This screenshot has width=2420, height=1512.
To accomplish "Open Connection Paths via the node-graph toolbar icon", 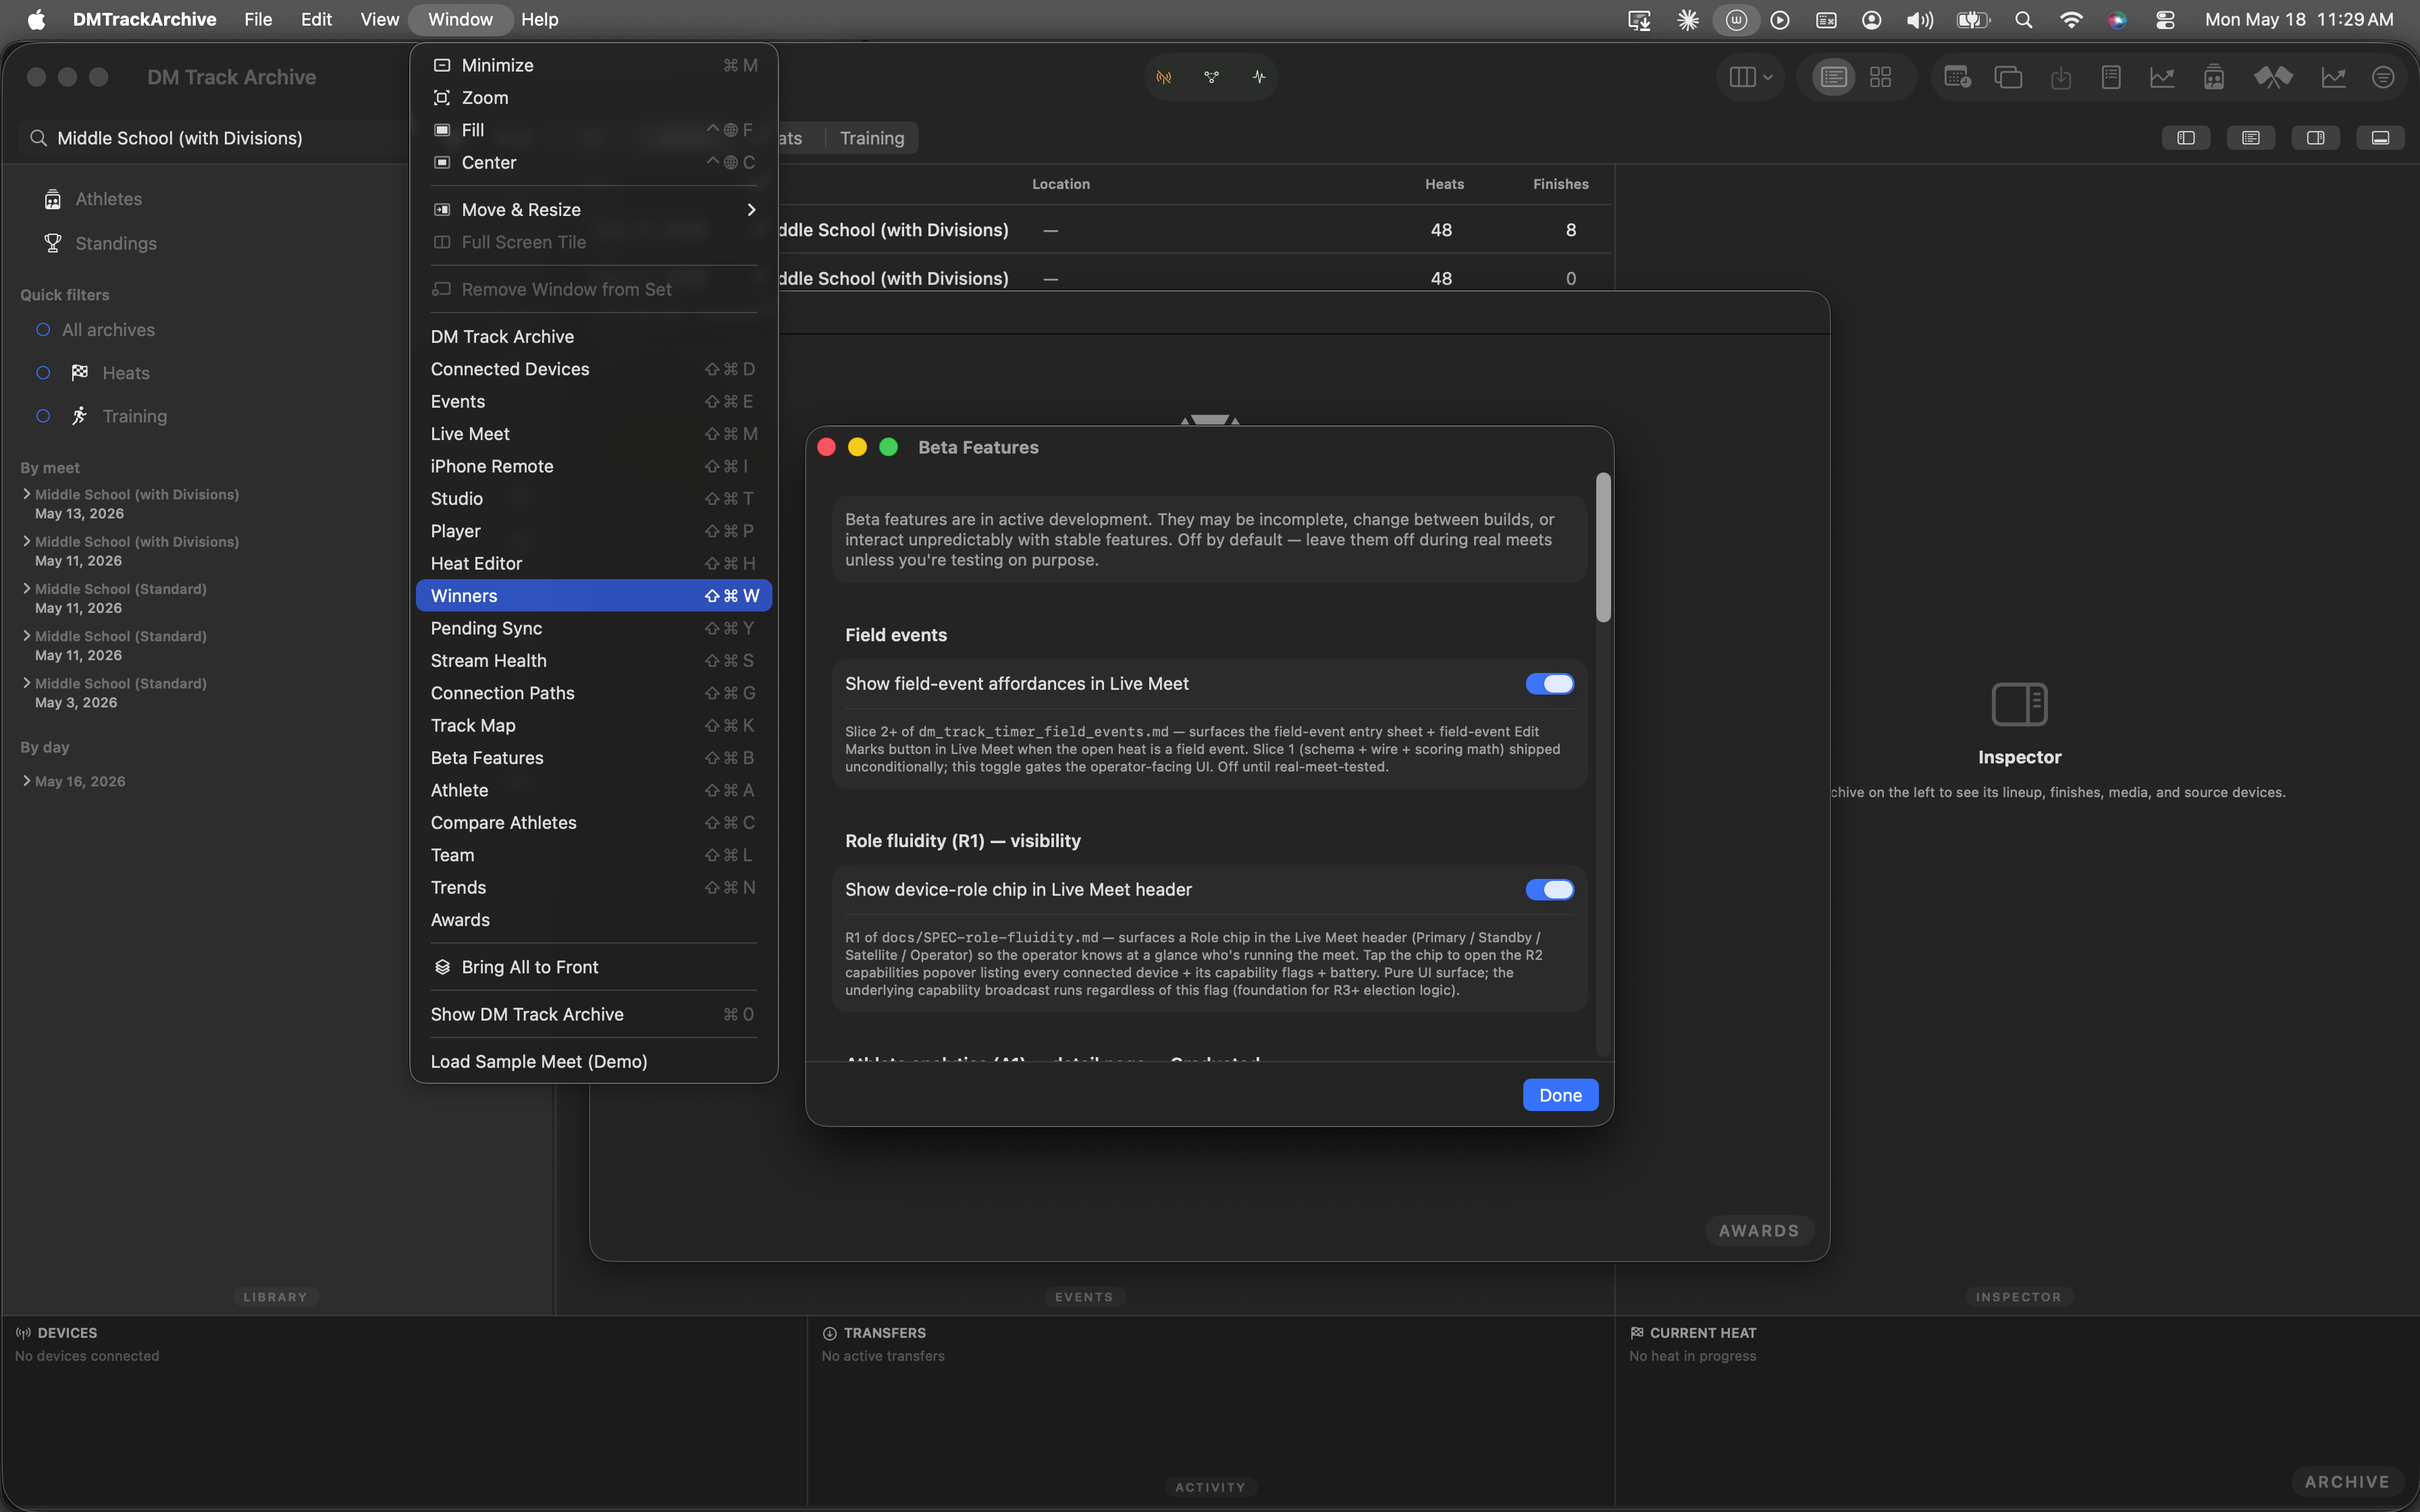I will [1211, 77].
